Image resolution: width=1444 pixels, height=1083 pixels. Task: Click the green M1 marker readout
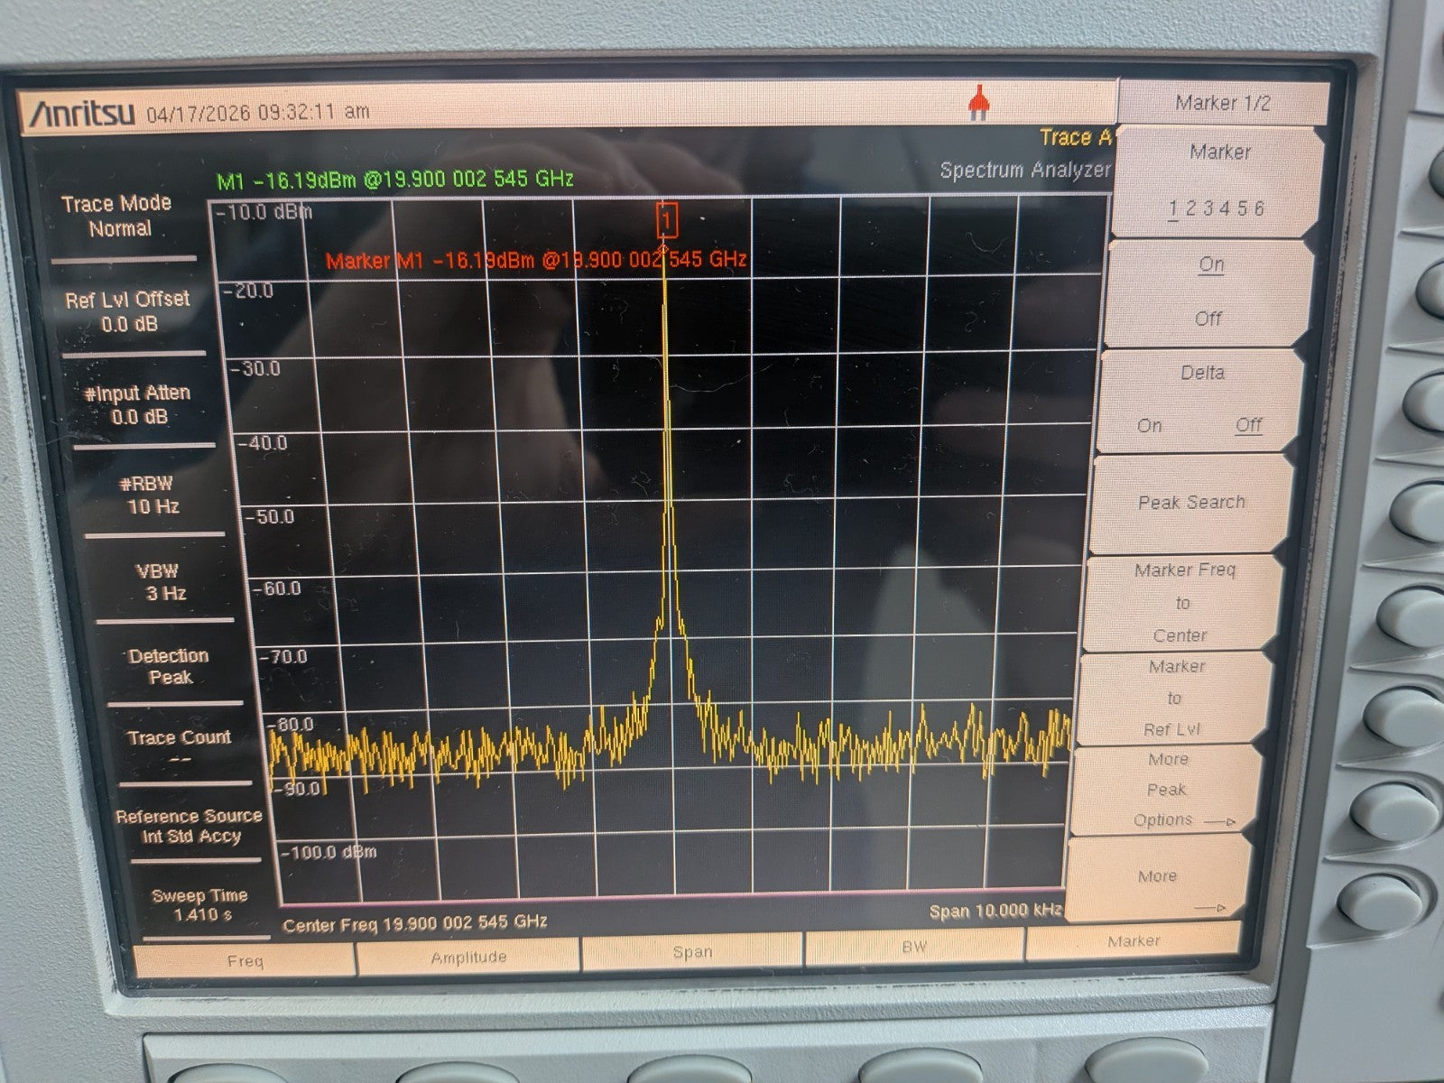(395, 179)
